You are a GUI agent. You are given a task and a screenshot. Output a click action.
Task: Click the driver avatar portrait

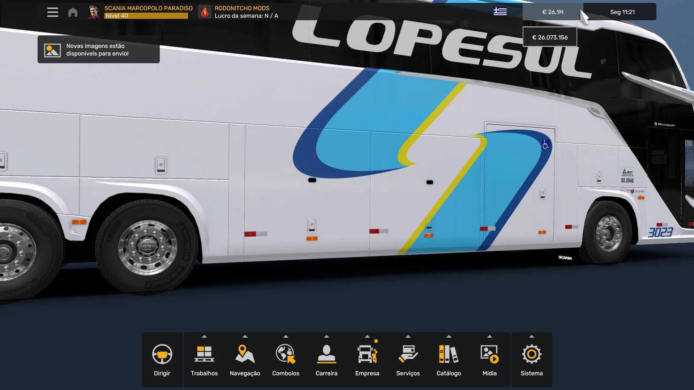point(94,12)
